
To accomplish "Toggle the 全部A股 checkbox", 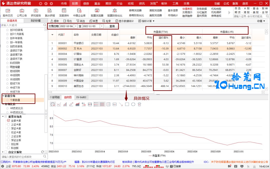I will 8,120.
